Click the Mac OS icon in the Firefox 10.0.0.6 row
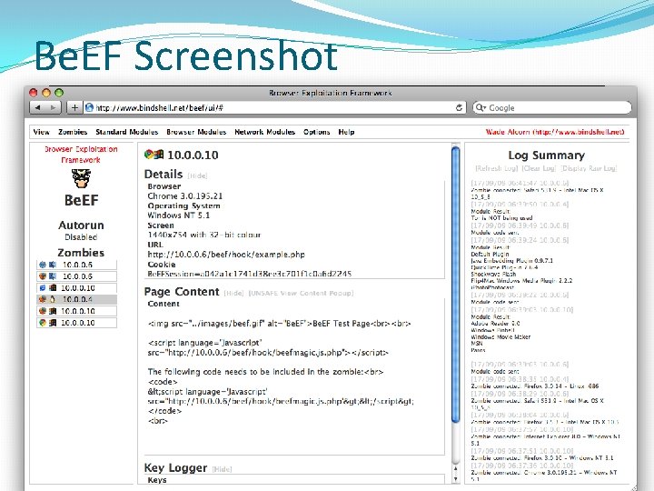654x491 pixels. coord(52,276)
